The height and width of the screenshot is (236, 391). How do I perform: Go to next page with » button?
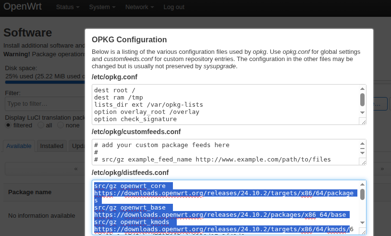coord(382,169)
